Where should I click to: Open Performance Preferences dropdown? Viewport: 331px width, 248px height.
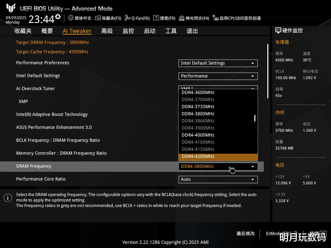point(218,63)
